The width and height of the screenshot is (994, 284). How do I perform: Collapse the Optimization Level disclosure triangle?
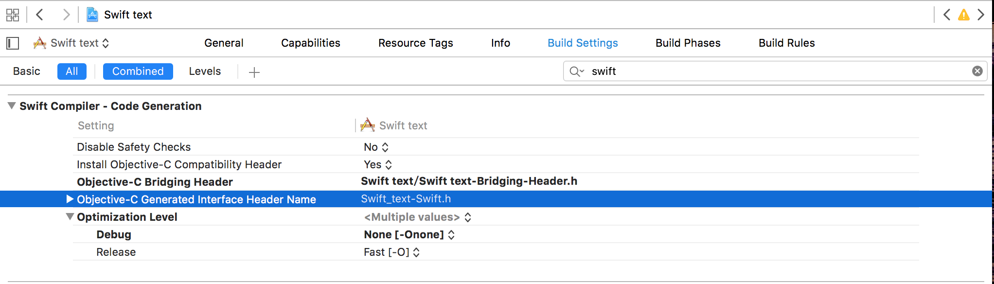[70, 216]
